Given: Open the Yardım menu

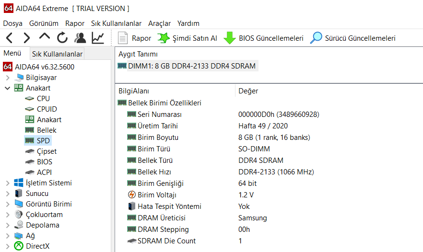Looking at the screenshot, I should click(188, 23).
